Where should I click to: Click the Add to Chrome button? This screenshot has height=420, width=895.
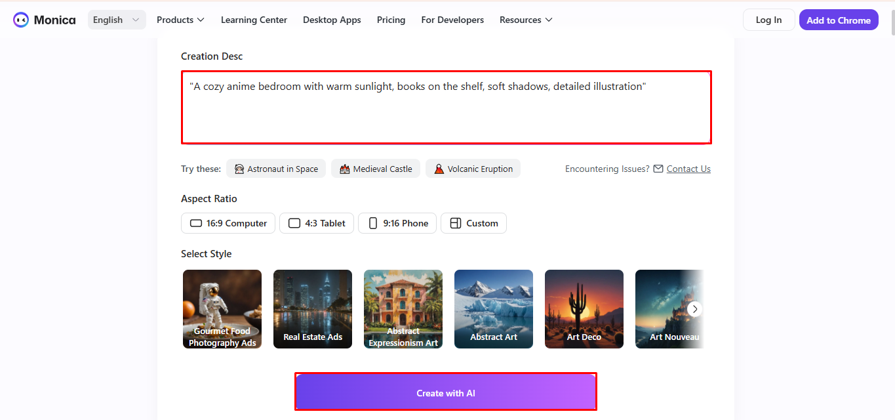click(839, 20)
